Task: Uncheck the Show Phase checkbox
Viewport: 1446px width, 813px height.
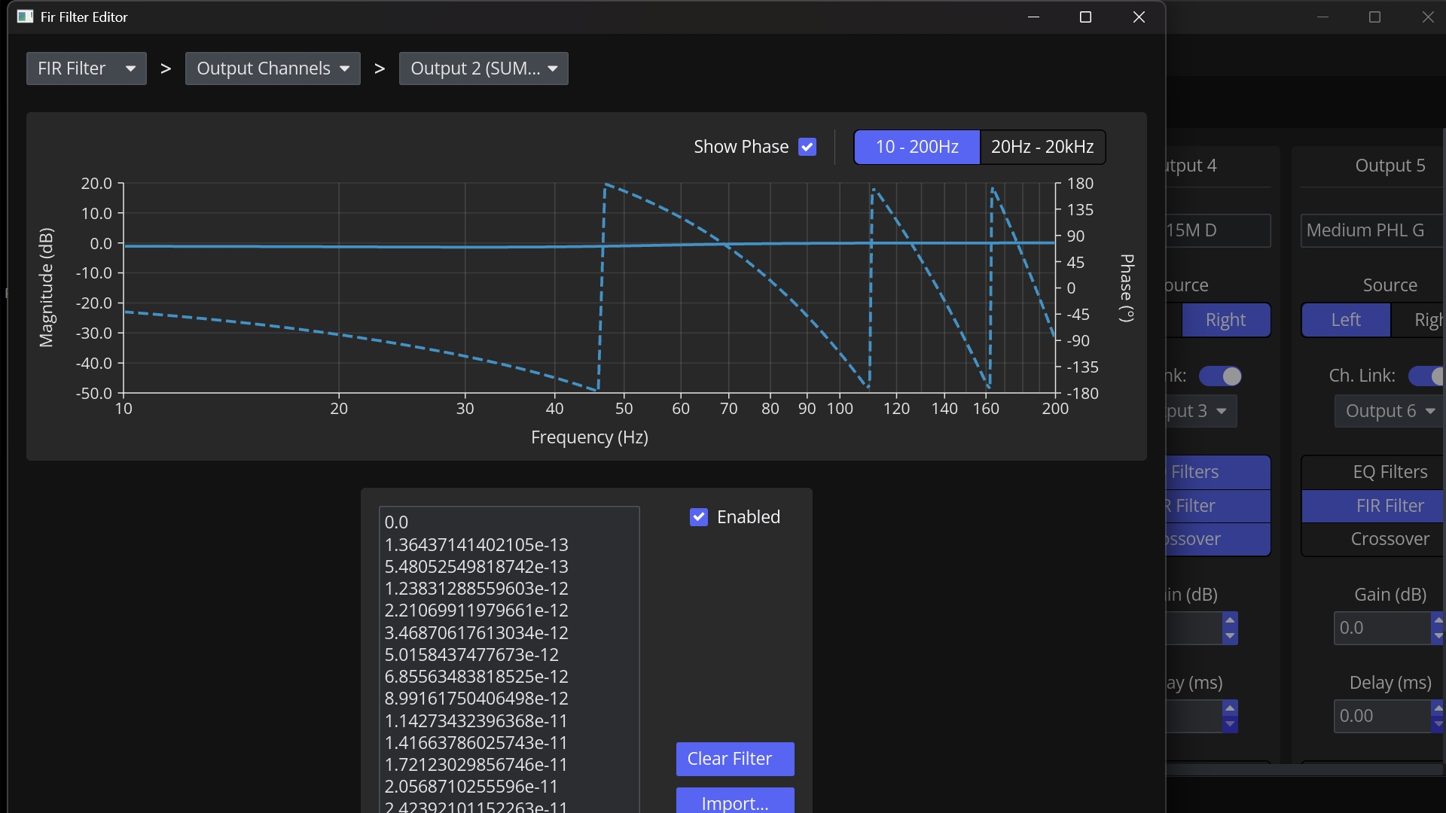Action: tap(807, 147)
